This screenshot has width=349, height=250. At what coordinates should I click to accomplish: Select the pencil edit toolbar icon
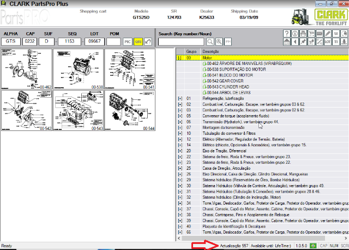[328, 33]
